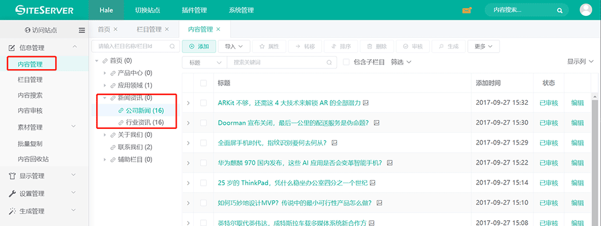Switch to the 首页 tab
The width and height of the screenshot is (601, 226).
[104, 29]
